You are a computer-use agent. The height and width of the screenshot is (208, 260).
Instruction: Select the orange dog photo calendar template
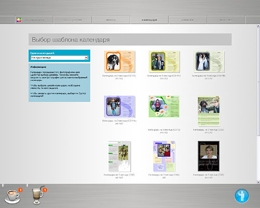120,61
